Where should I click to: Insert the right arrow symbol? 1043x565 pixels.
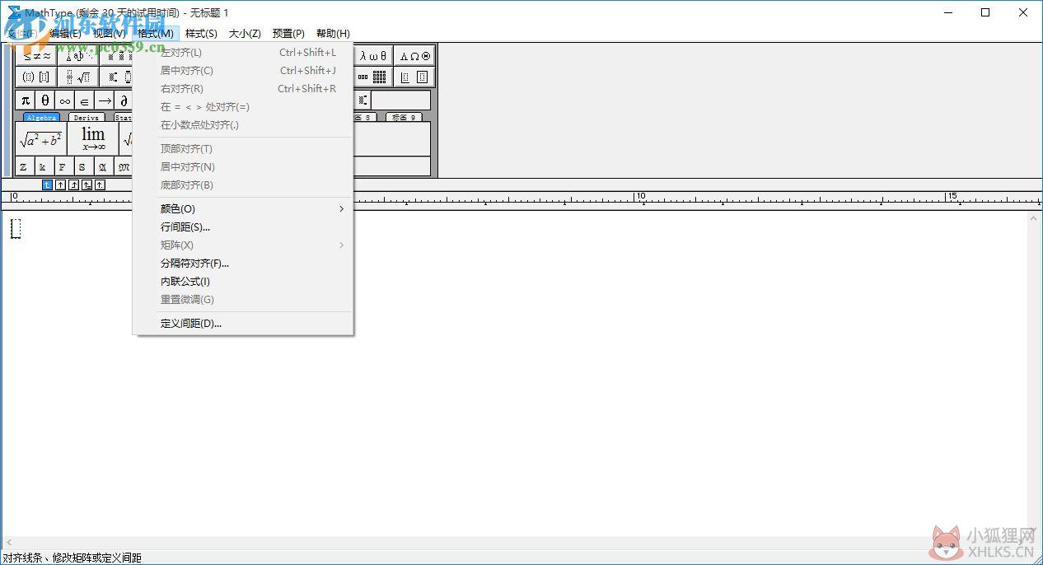pyautogui.click(x=105, y=100)
